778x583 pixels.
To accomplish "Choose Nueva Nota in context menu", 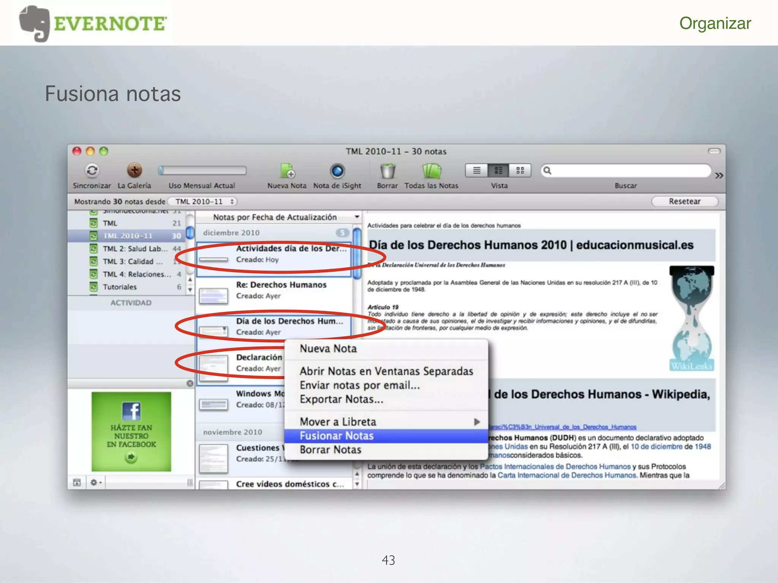I will (x=386, y=348).
